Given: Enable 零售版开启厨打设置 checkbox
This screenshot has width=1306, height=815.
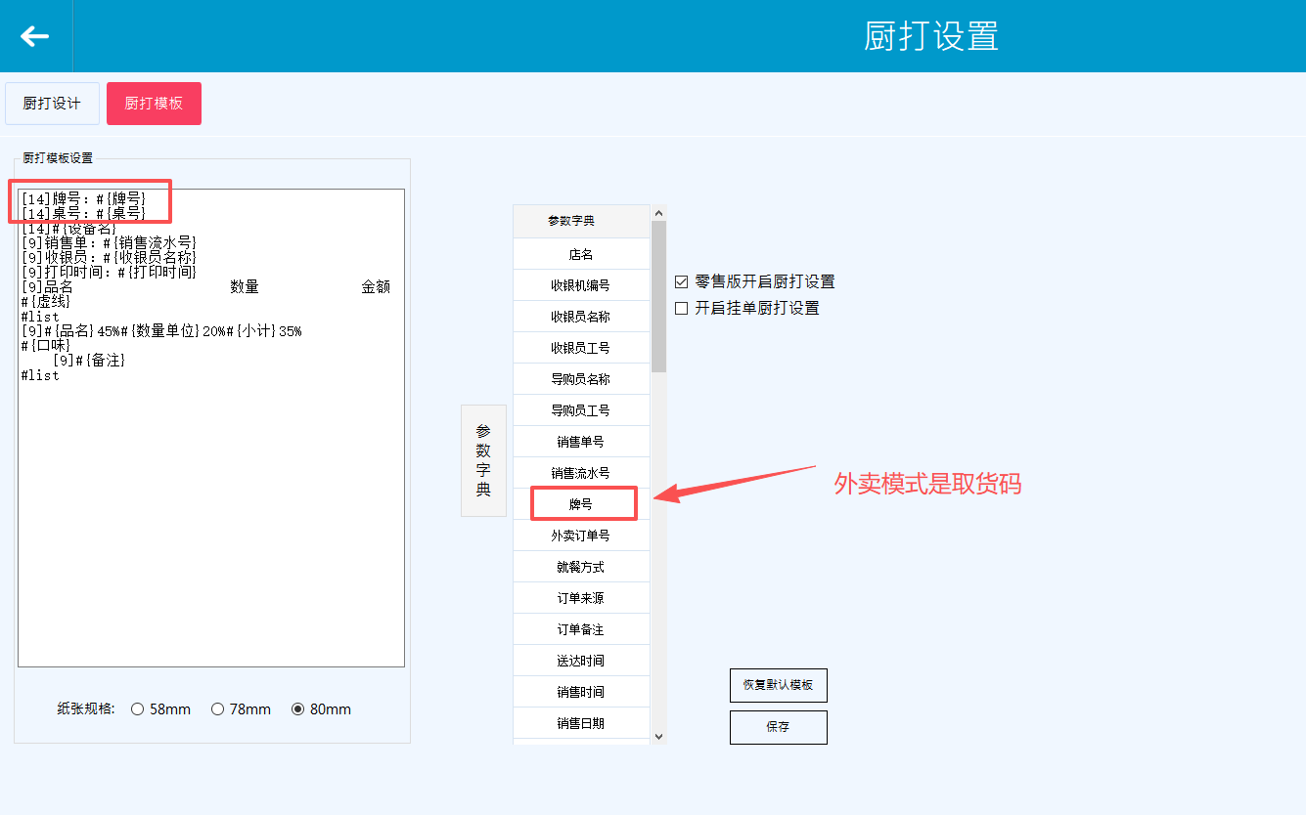Looking at the screenshot, I should pyautogui.click(x=682, y=281).
